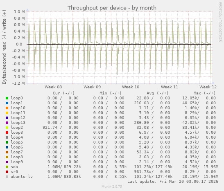Click the loop2 lime color swatch
Screen dimensions: 224x191
(x=7, y=128)
